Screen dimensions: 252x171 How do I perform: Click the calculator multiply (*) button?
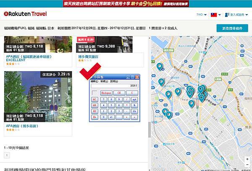pos(127,105)
